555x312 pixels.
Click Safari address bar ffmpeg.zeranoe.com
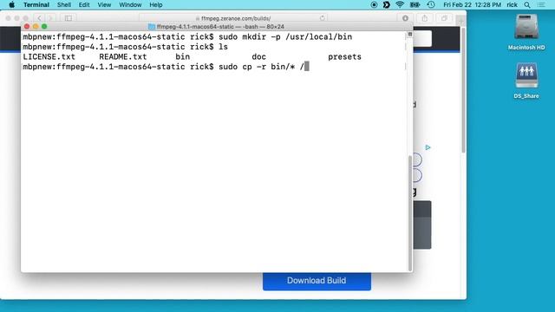(x=233, y=18)
